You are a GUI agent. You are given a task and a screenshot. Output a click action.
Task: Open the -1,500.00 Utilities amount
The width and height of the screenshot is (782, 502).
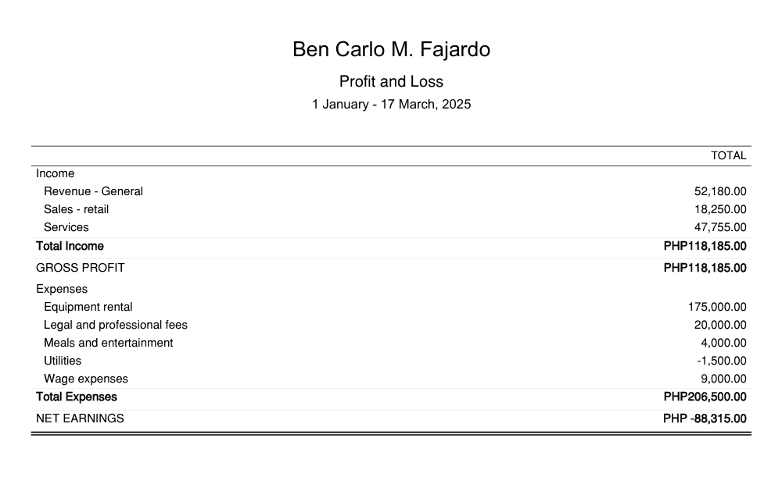[x=722, y=361]
